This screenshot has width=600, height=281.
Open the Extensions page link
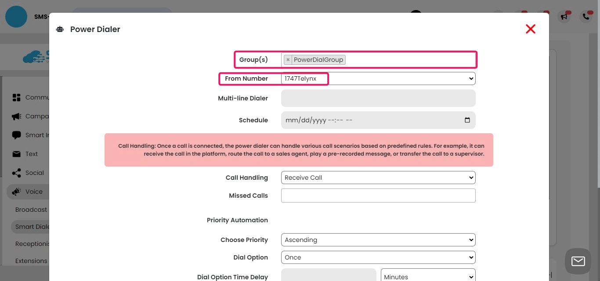[31, 261]
